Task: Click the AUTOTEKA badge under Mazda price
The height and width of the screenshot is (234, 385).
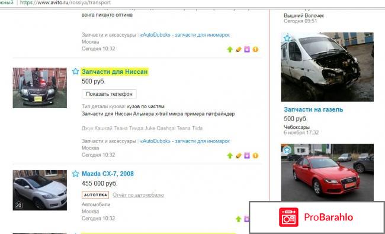Action: point(95,195)
